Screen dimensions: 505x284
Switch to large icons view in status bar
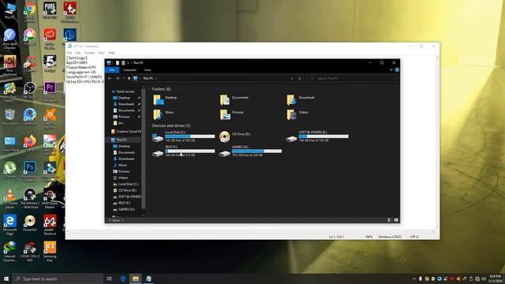tap(396, 220)
